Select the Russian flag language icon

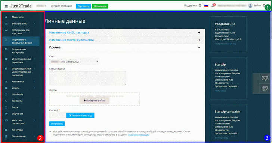(x=206, y=6)
